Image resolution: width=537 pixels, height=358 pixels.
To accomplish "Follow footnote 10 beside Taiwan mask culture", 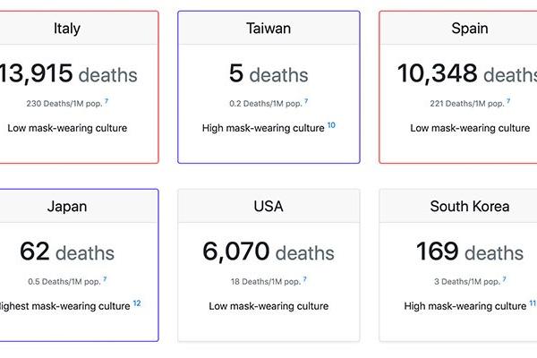I will point(331,125).
